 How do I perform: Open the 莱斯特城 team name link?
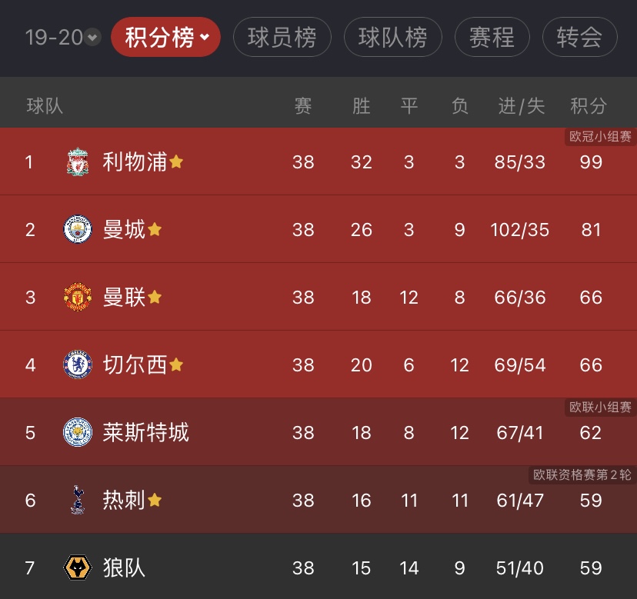145,432
